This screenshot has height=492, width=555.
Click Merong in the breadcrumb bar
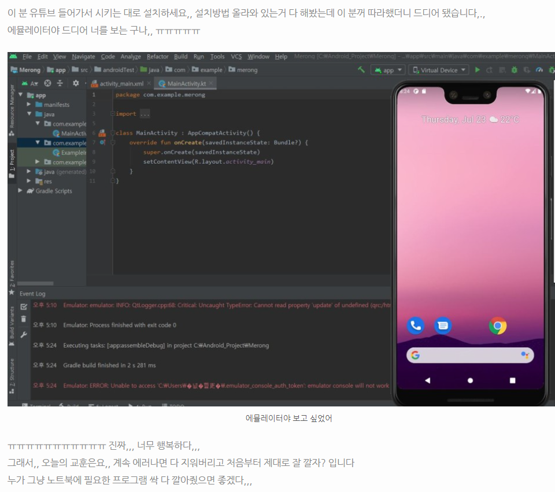pyautogui.click(x=26, y=70)
